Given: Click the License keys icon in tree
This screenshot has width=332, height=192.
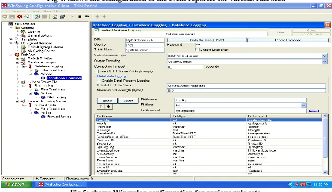Looking at the screenshot, I should pos(24,31).
